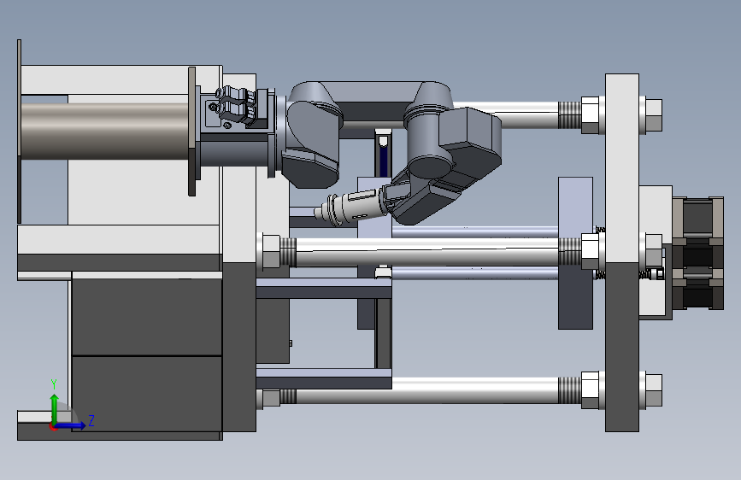Select the large bronze horizontal cylinder
This screenshot has width=741, height=480.
(x=104, y=132)
